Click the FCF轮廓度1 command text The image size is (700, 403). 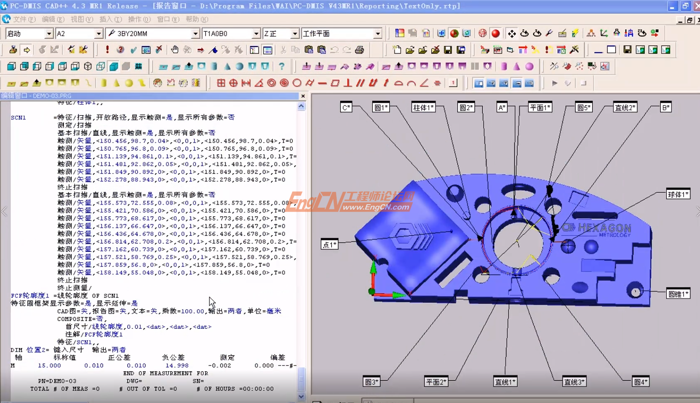coord(30,296)
